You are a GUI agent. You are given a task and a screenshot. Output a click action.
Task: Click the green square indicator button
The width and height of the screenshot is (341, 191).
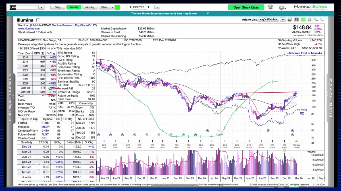click(x=117, y=7)
